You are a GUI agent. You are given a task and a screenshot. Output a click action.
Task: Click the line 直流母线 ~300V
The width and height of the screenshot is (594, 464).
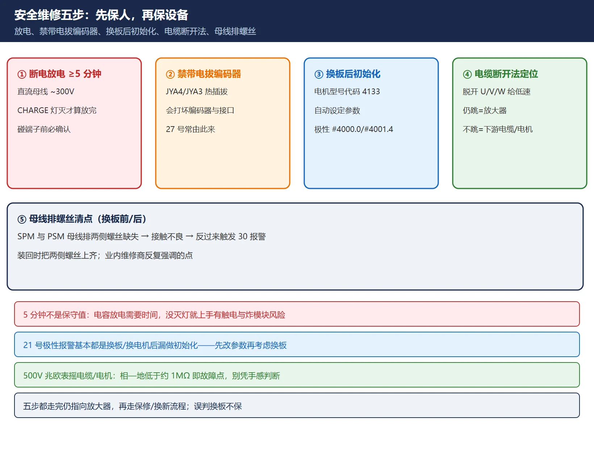tap(46, 92)
